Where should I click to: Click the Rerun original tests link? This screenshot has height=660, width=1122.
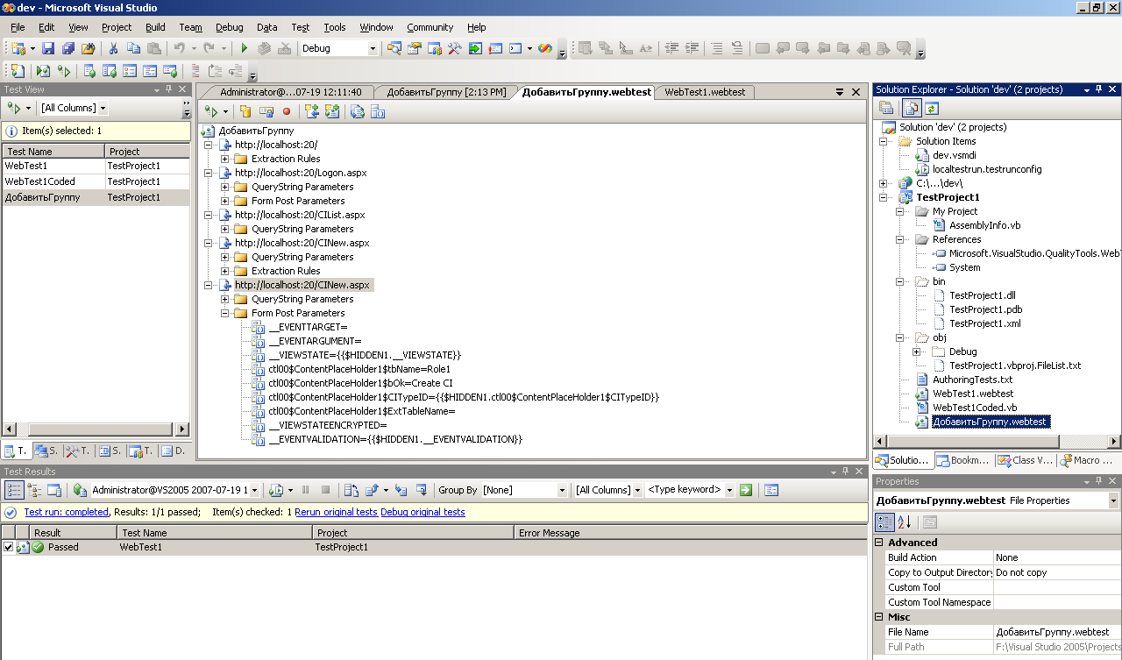pos(336,512)
